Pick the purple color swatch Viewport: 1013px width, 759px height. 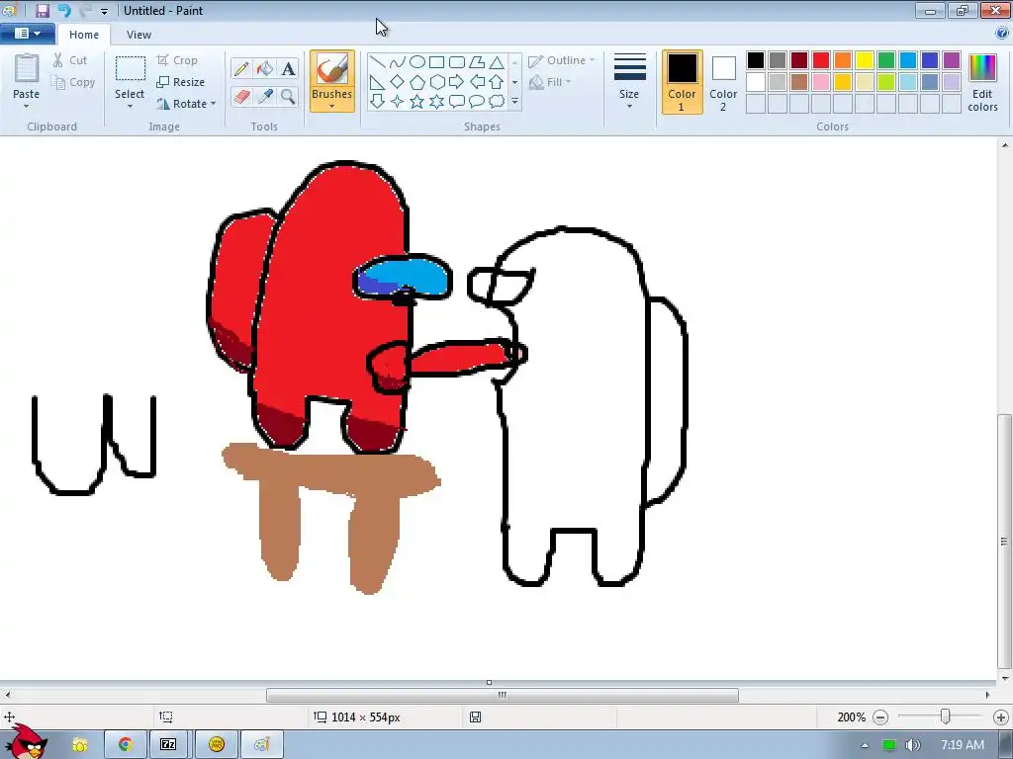click(x=951, y=60)
